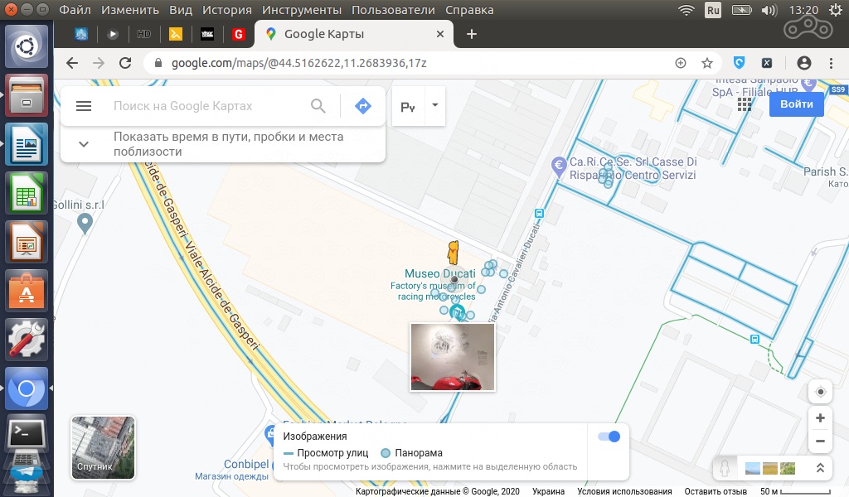
Task: Open the Google Maps hamburger menu
Action: [84, 106]
